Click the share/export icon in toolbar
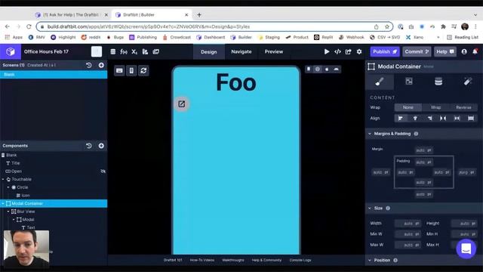 (x=348, y=52)
